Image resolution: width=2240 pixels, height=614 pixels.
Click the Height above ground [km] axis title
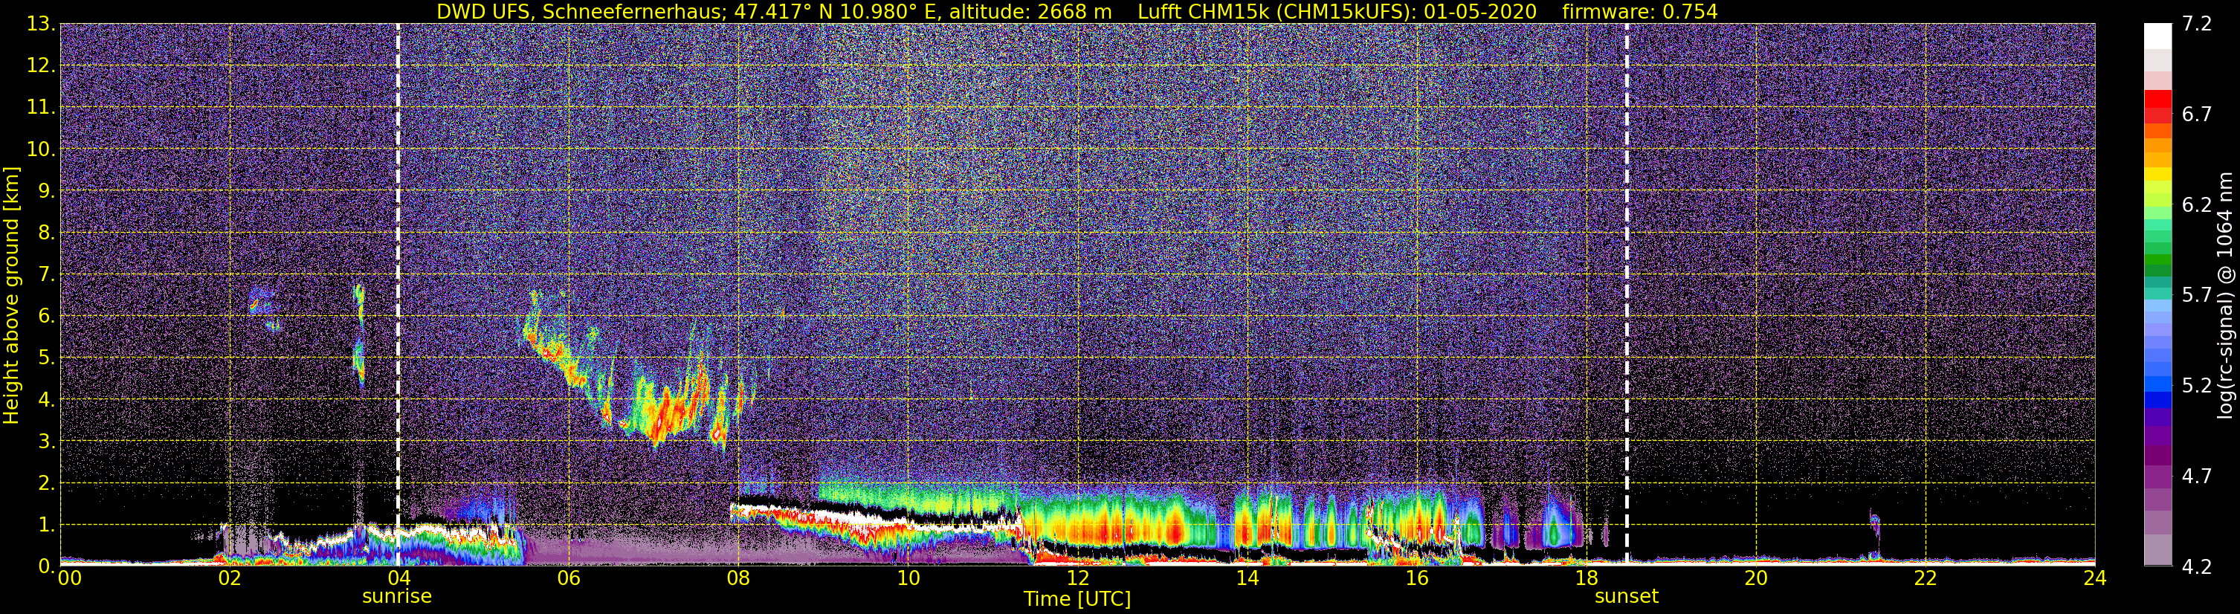[x=11, y=296]
